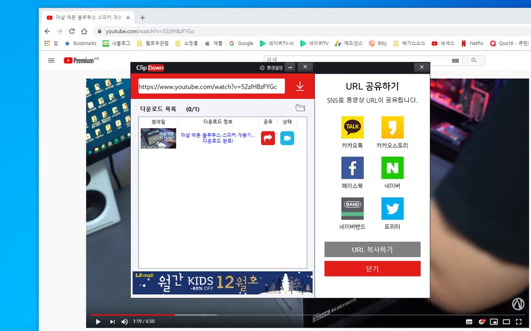Open the Google bookmark

241,43
